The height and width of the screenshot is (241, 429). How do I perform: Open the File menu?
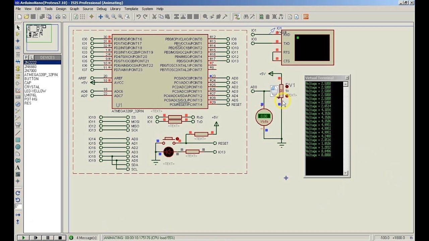(18, 9)
